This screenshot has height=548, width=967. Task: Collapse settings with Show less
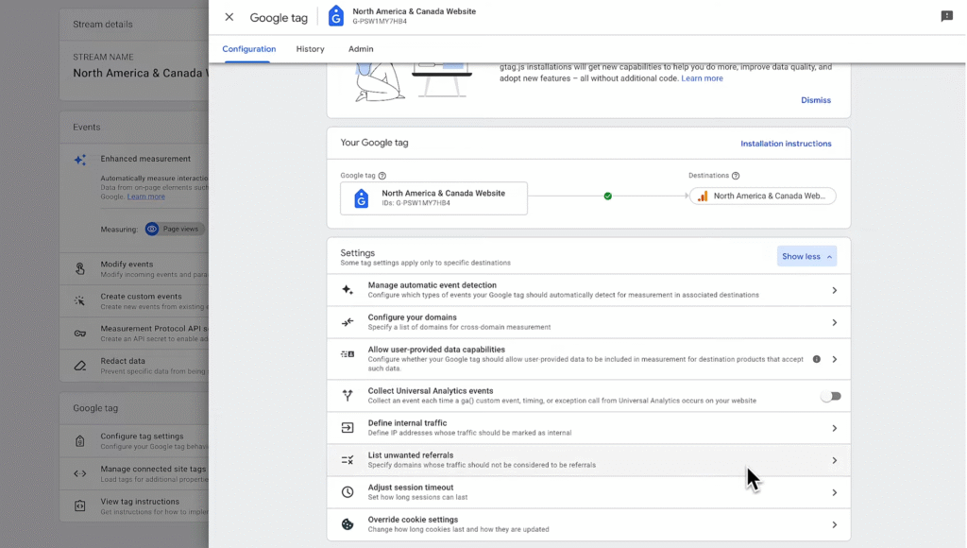click(x=806, y=256)
